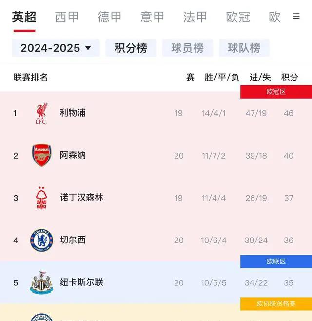Open the 纽卡斯尔联 team name
This screenshot has width=312, height=321.
coord(81,282)
